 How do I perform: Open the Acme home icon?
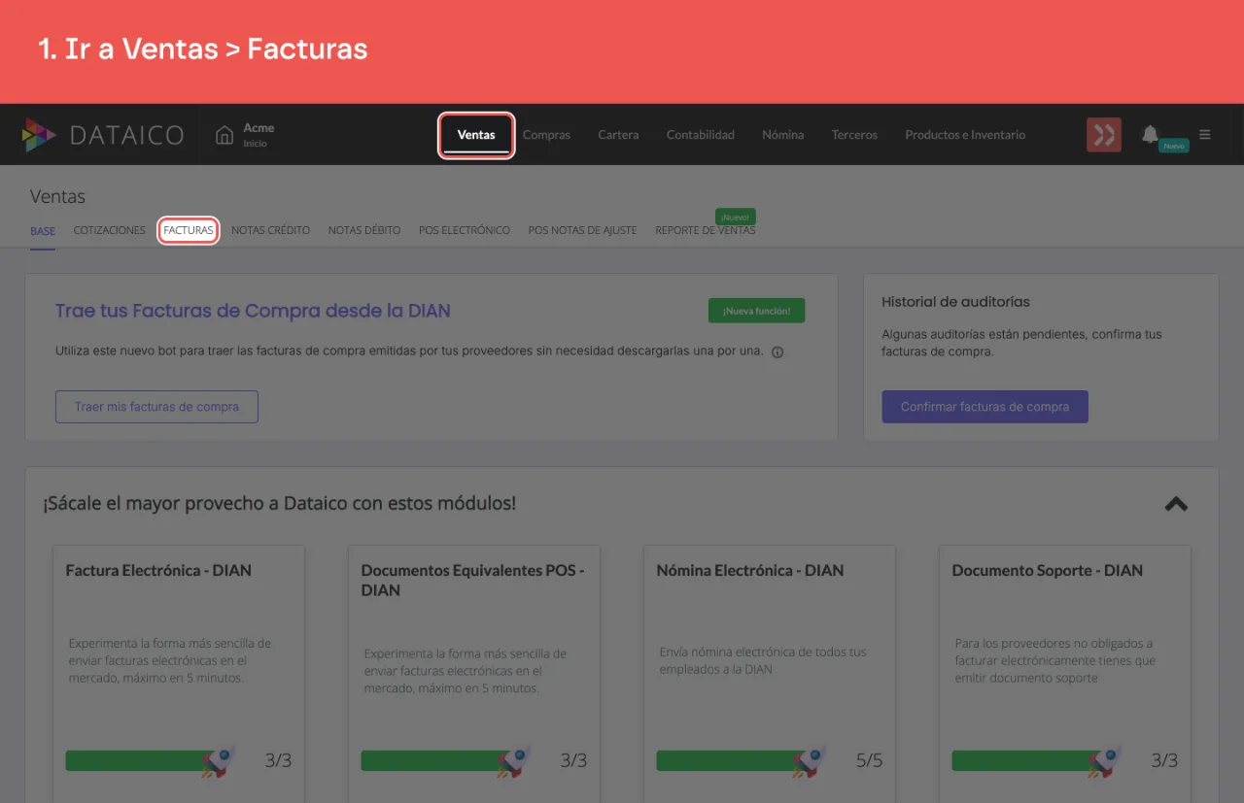tap(225, 135)
